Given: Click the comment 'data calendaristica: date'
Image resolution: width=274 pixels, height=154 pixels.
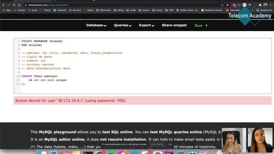Looking at the screenshot, I should [46, 68].
